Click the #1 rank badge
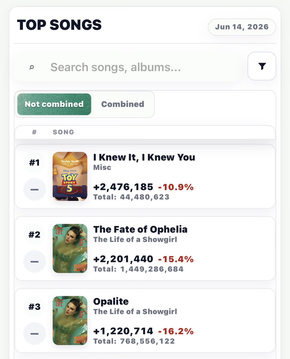This screenshot has width=290, height=359. [34, 162]
